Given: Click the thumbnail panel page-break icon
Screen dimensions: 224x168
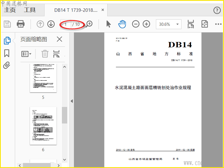Looking at the screenshot, I should [x=56, y=54].
